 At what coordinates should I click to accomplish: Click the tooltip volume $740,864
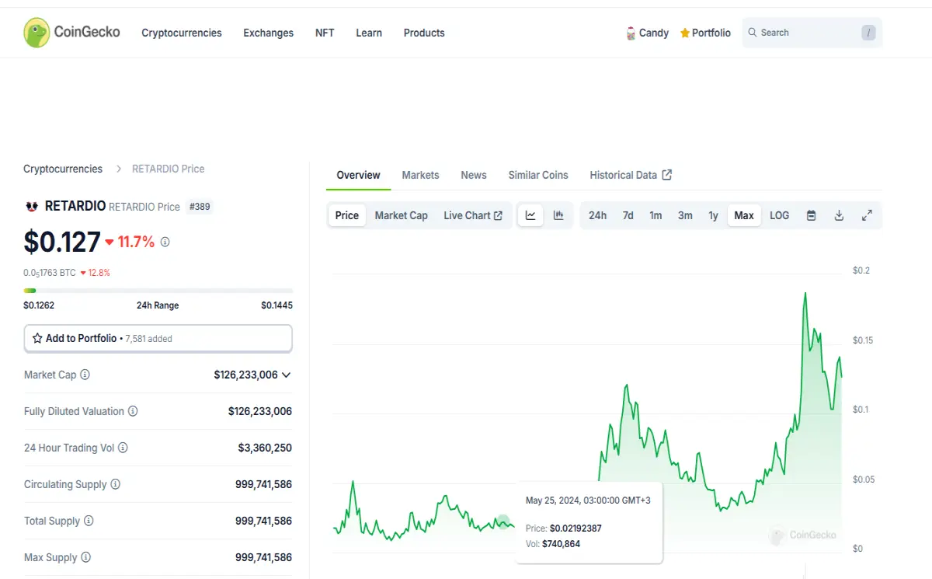562,544
